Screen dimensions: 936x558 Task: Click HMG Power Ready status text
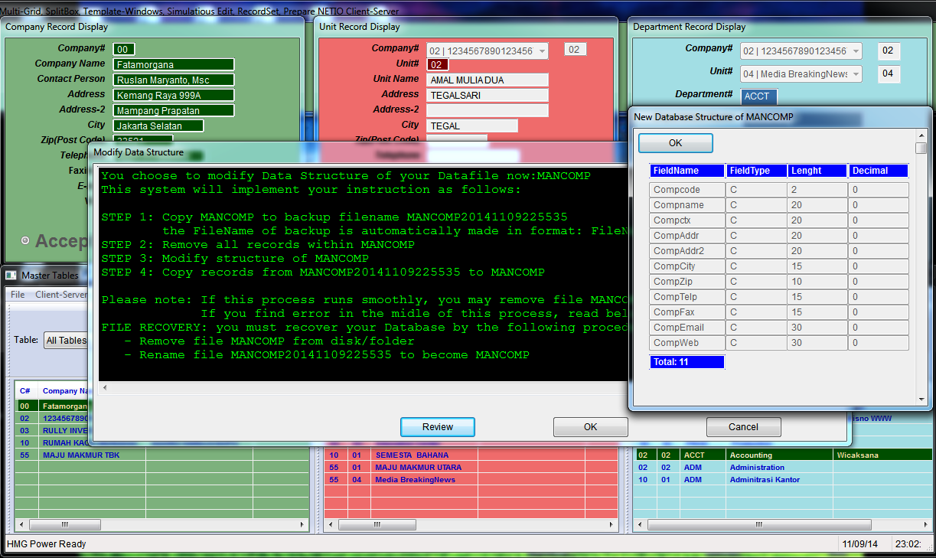coord(47,544)
